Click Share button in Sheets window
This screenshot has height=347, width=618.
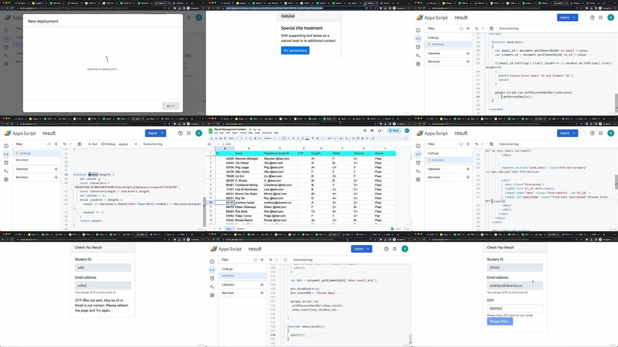point(394,130)
